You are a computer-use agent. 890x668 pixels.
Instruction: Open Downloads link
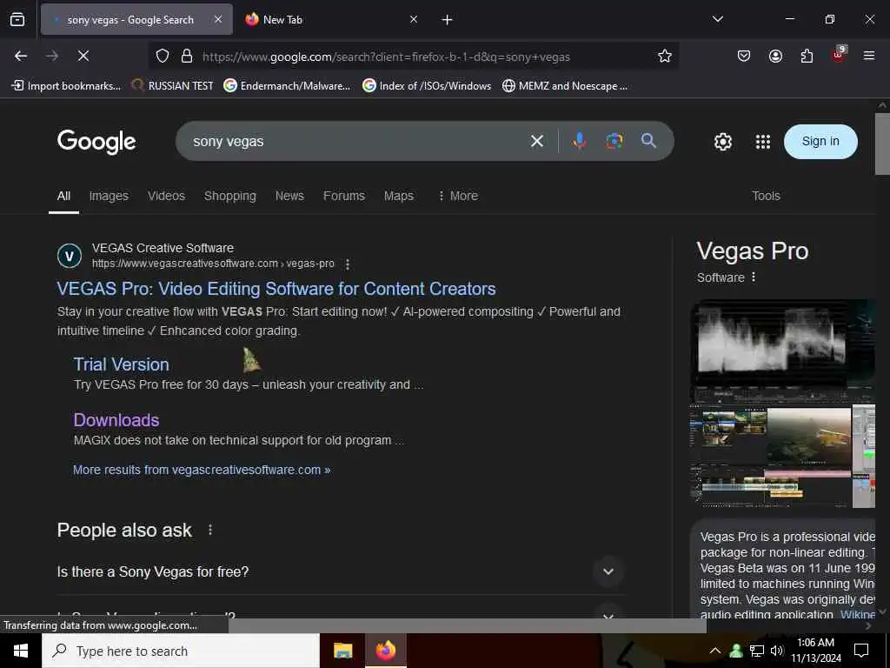point(116,420)
